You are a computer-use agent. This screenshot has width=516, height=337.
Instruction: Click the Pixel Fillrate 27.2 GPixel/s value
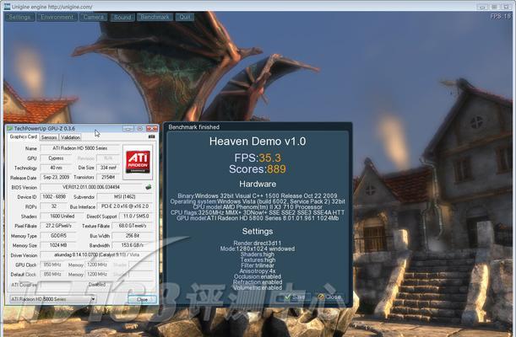tap(58, 226)
